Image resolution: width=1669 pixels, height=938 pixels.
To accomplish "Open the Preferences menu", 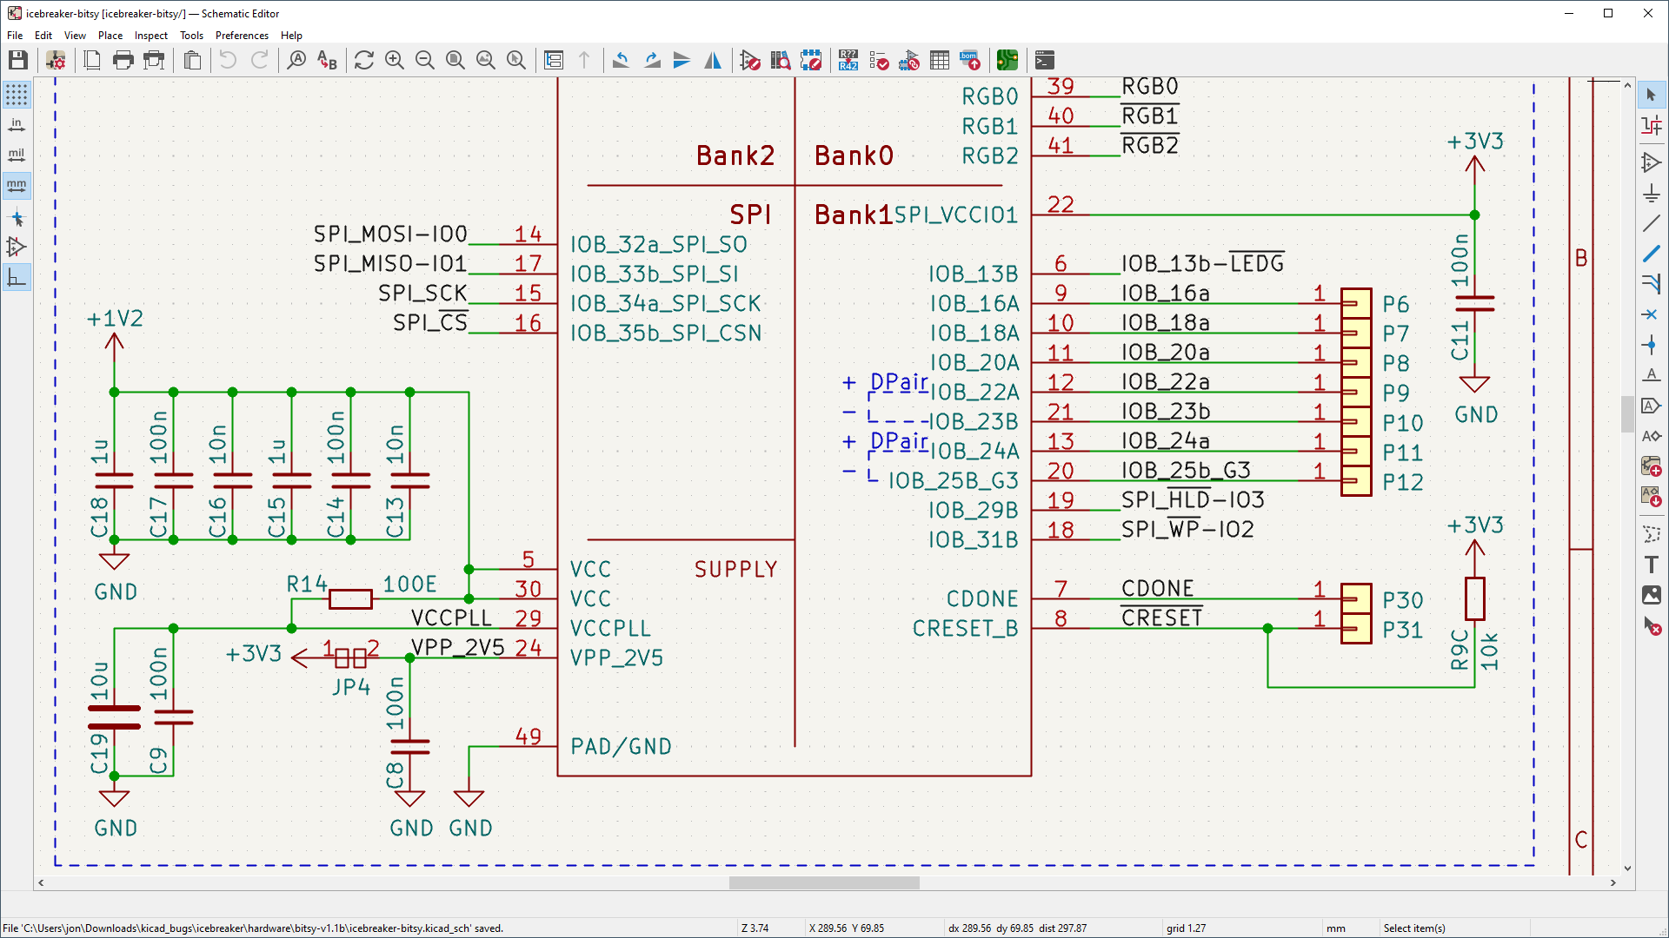I will coord(242,36).
